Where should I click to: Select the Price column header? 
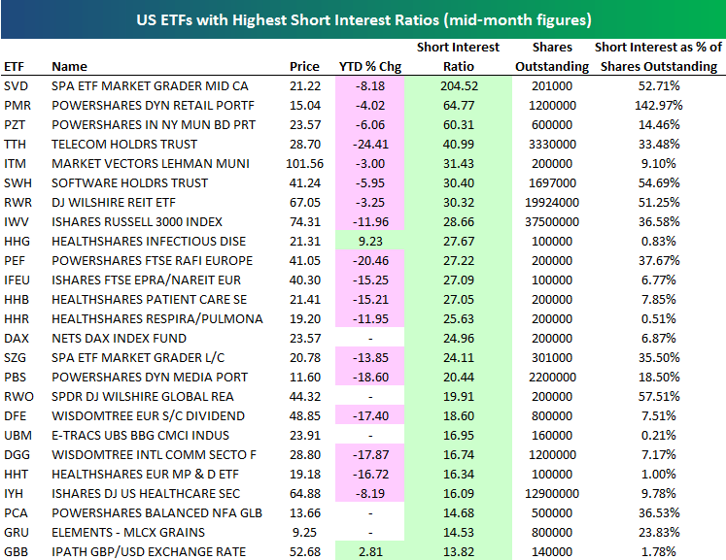pos(304,67)
